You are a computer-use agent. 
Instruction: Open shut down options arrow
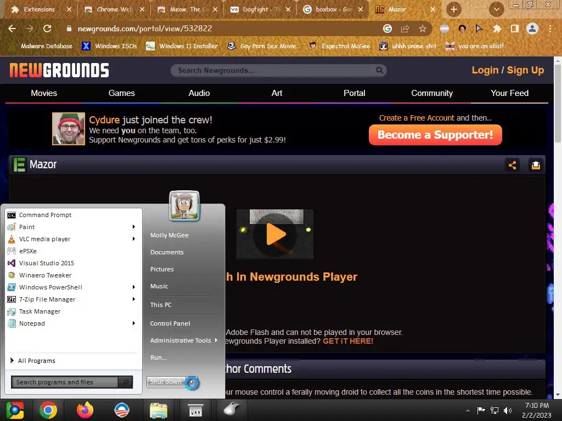pos(192,382)
